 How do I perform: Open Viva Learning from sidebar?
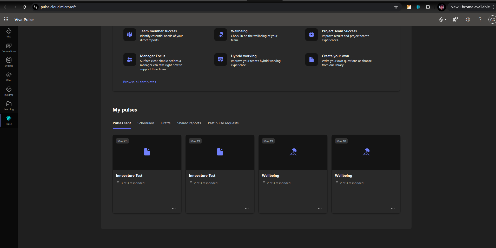click(x=9, y=106)
